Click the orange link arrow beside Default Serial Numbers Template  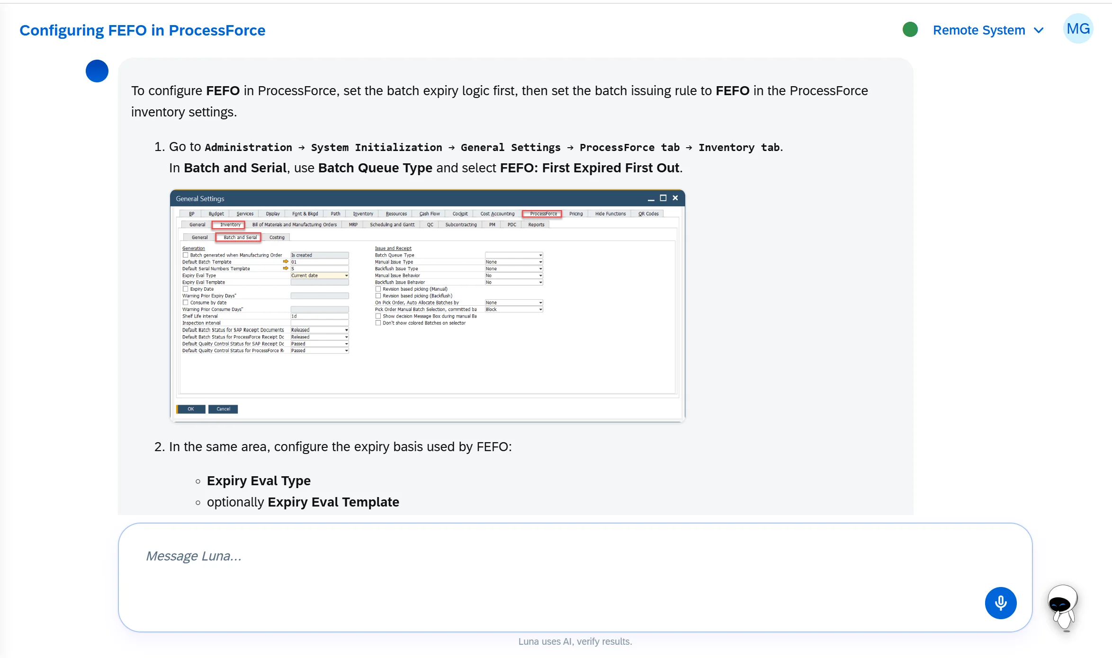click(286, 268)
